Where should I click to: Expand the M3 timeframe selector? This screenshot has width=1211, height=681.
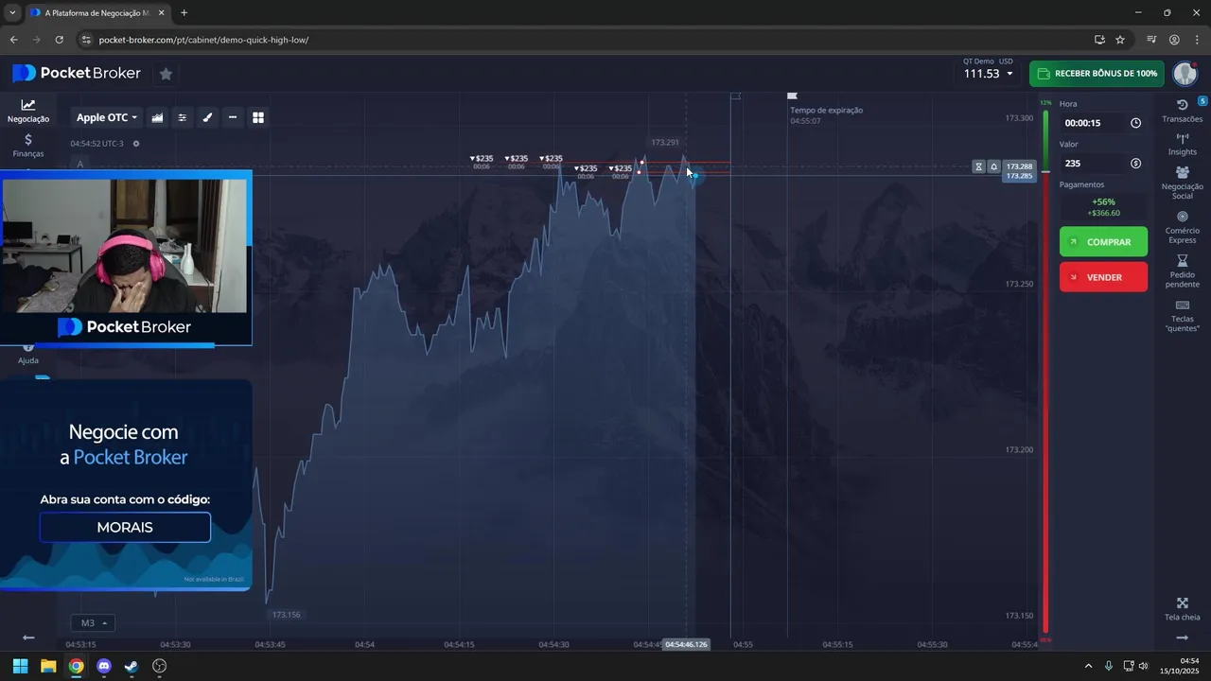93,623
